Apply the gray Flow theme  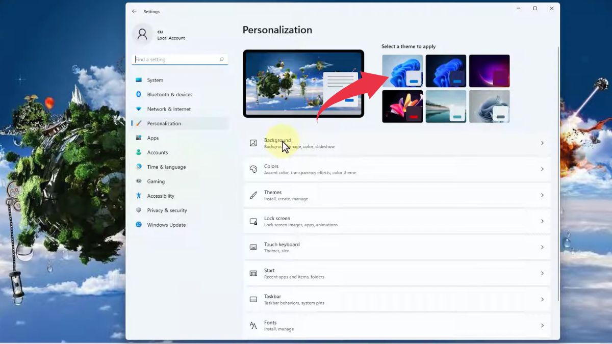point(489,106)
